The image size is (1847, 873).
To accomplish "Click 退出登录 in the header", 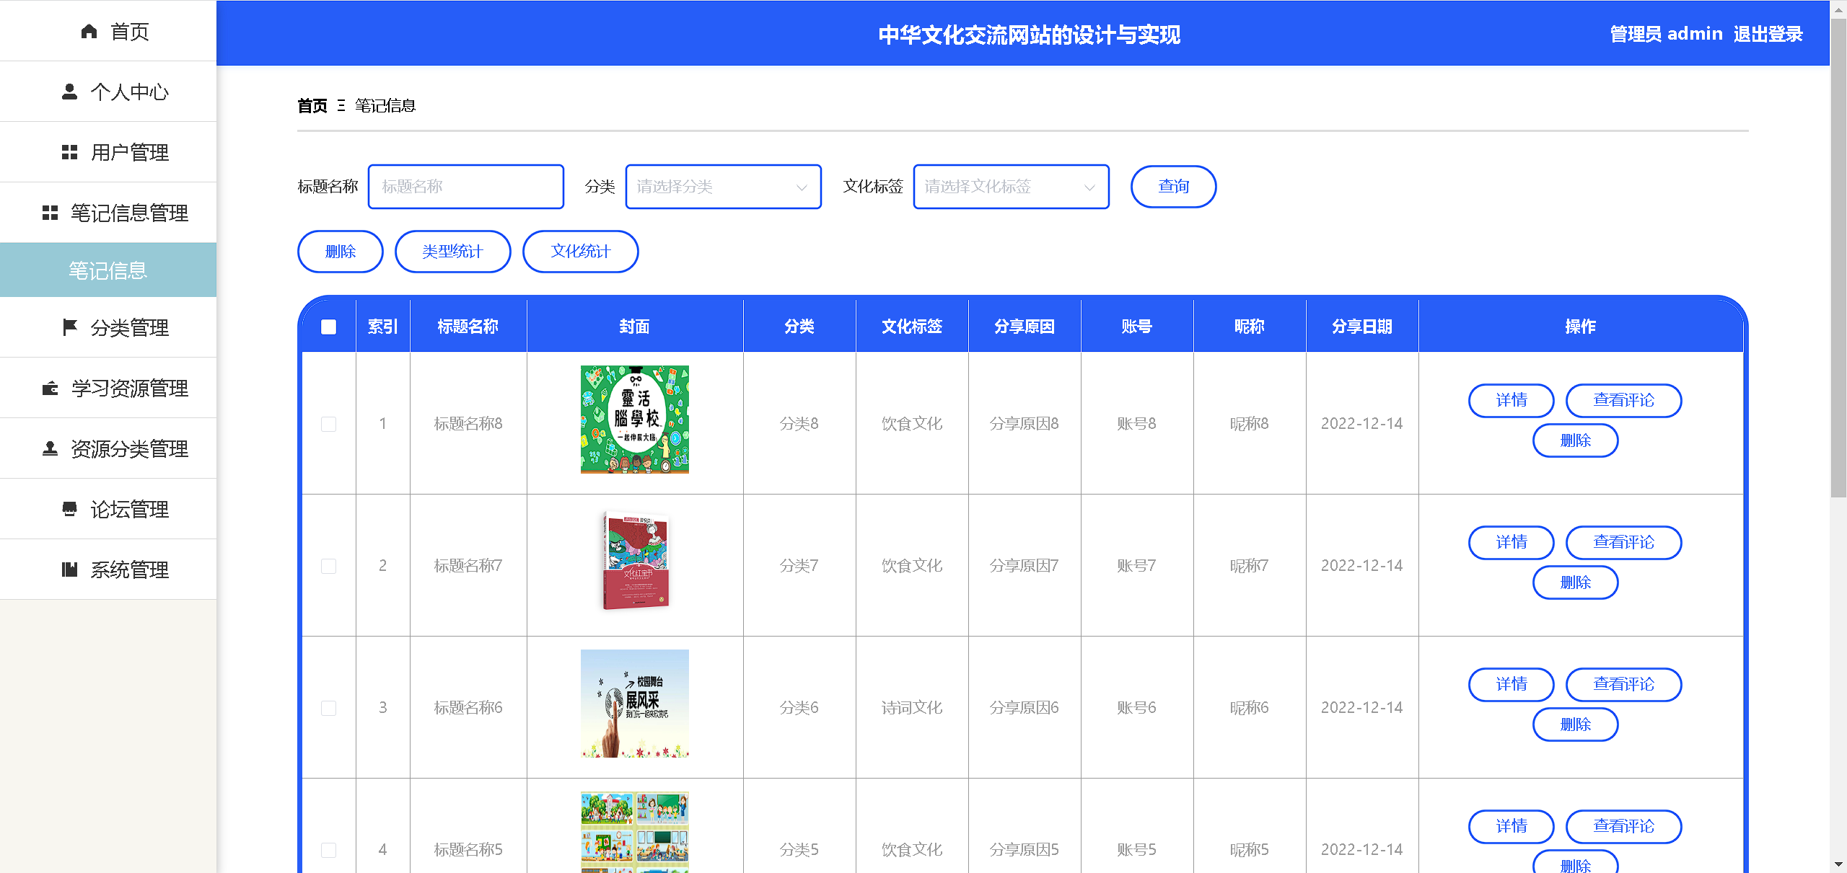I will [x=1768, y=34].
